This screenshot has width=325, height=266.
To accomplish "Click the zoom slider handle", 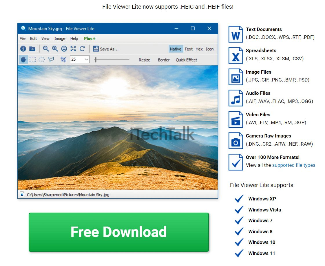I will (96, 60).
